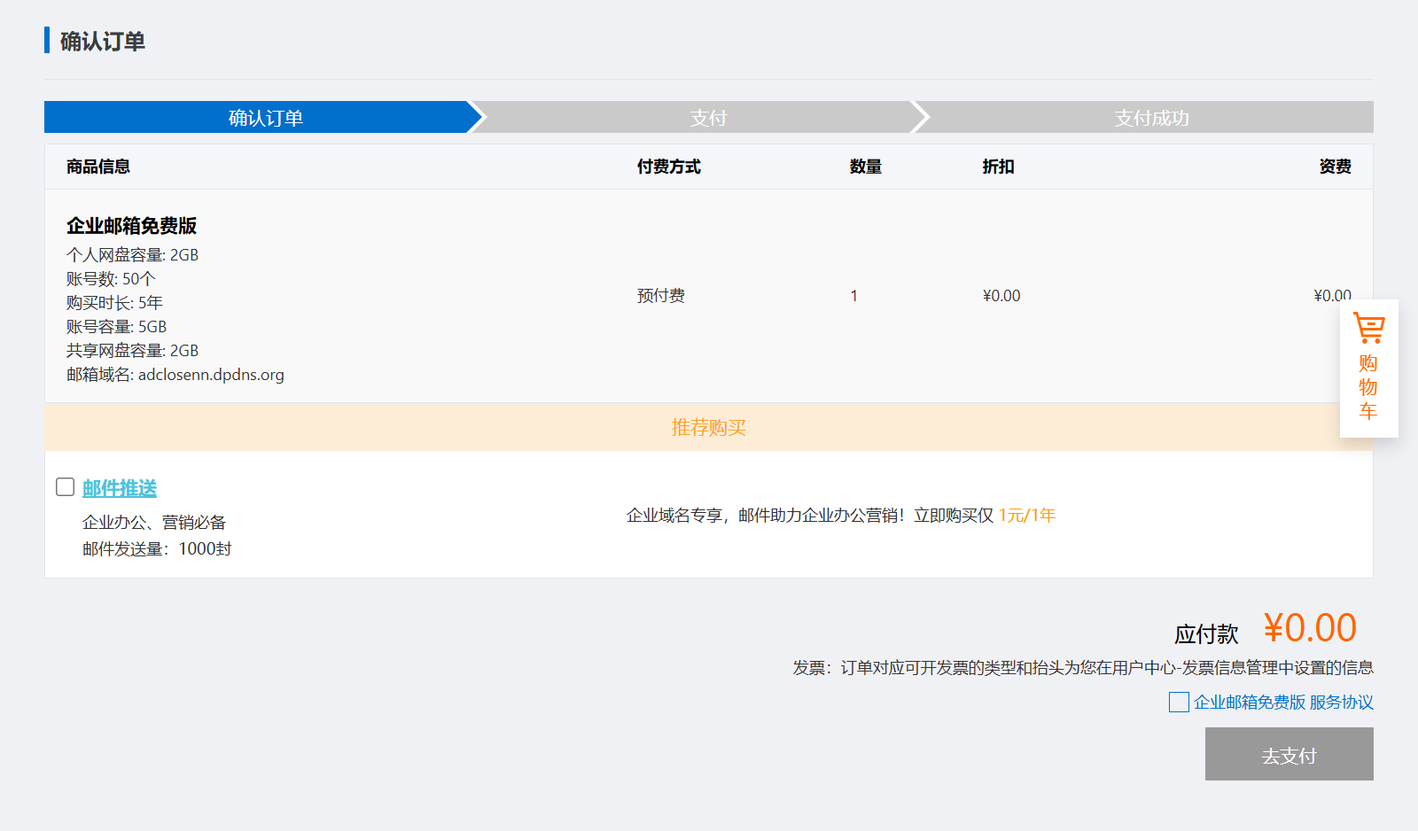Image resolution: width=1418 pixels, height=831 pixels.
Task: Click the 邮箱域名 adclosenn.dpdns.org line
Action: coord(175,375)
